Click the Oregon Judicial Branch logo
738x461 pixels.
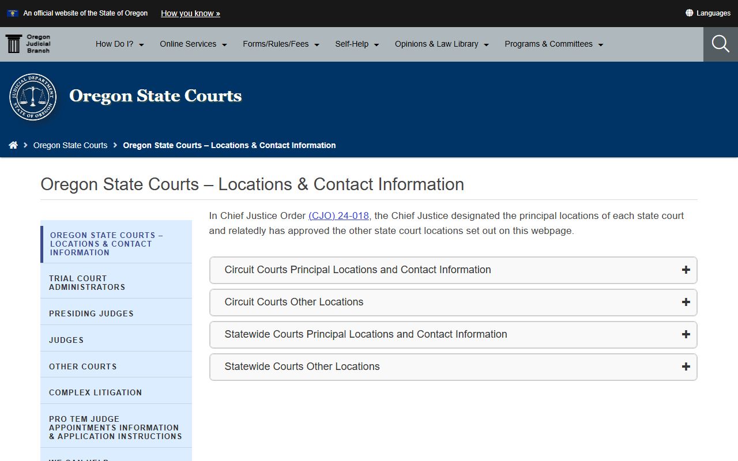click(28, 44)
